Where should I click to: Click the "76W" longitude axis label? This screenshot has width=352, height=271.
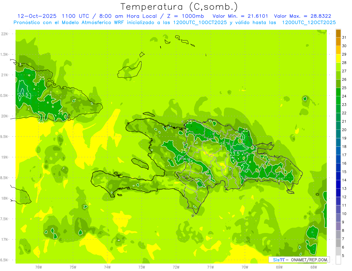(38, 267)
